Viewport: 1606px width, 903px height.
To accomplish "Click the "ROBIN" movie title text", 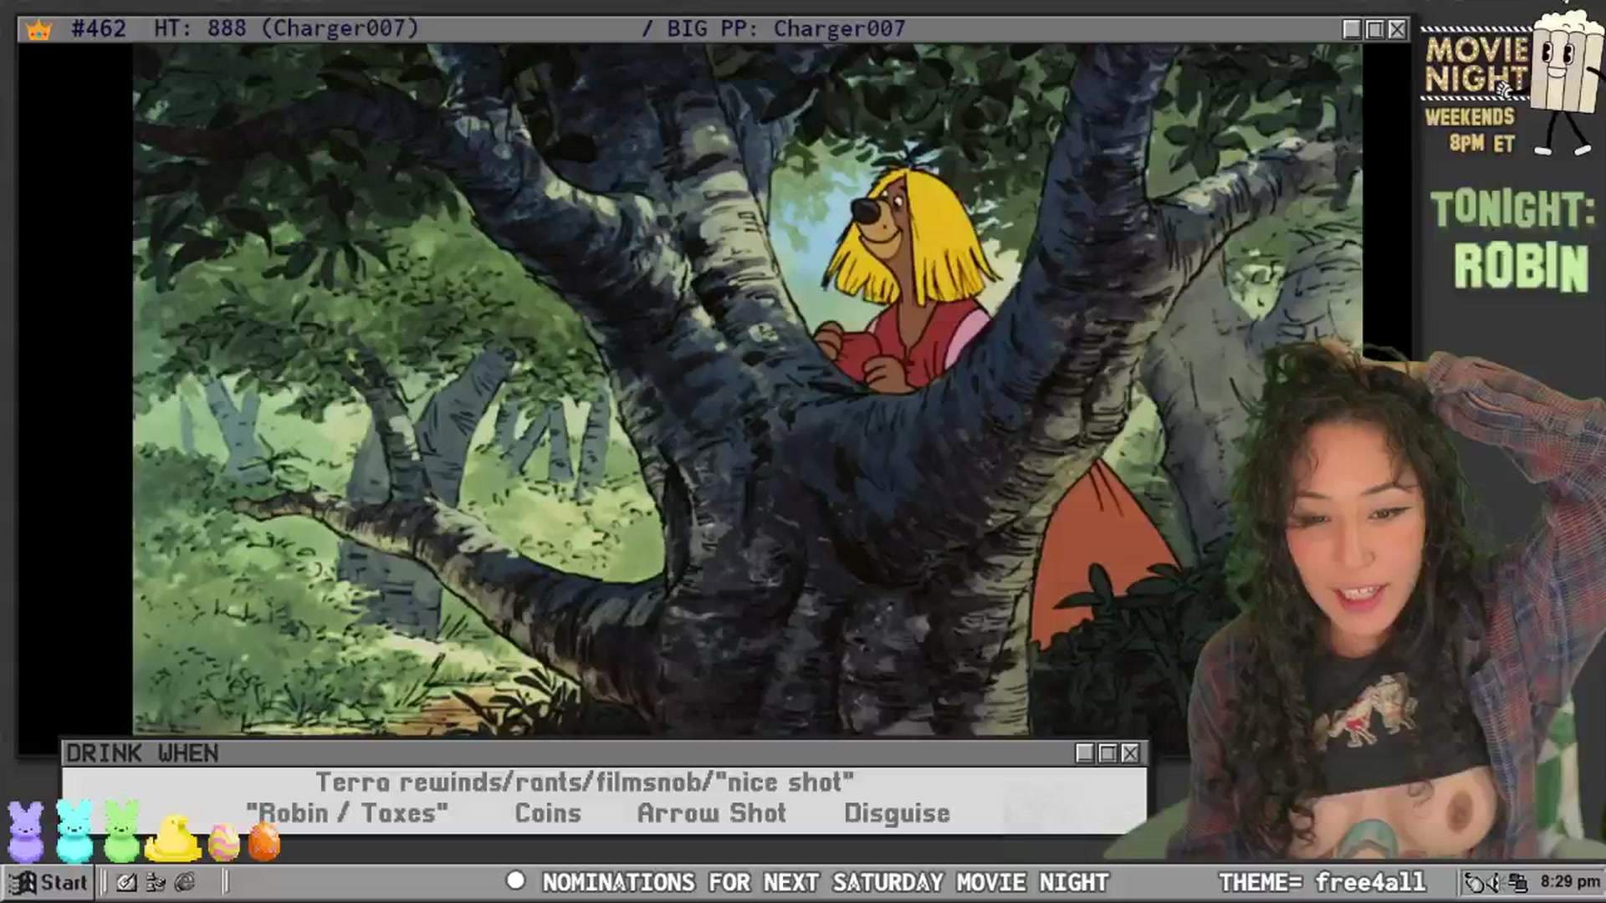I will coord(1521,267).
